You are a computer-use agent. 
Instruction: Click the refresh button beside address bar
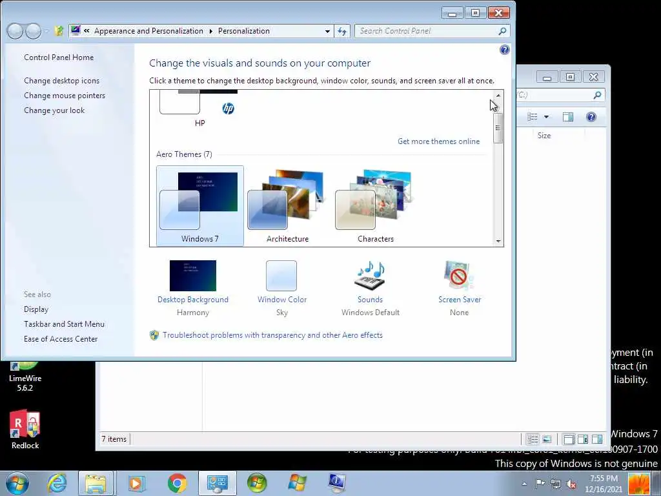(342, 31)
